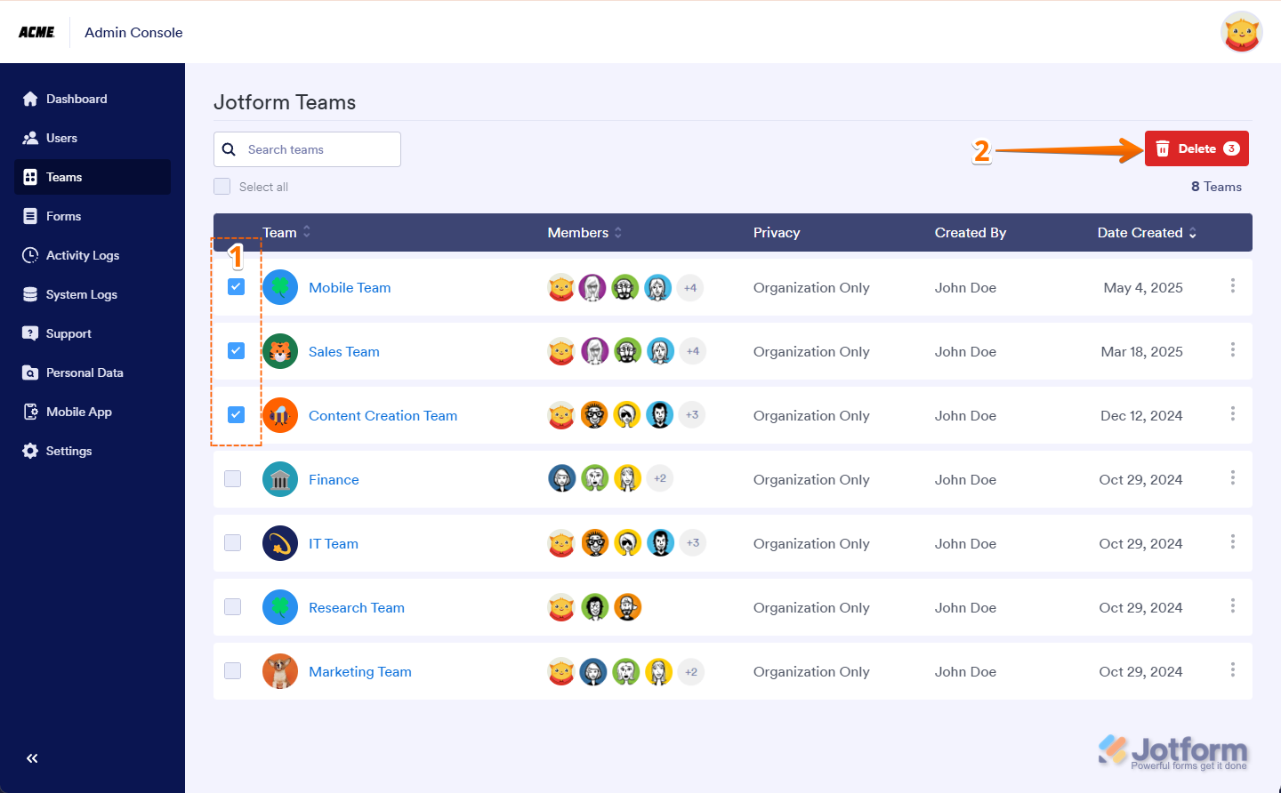This screenshot has width=1281, height=793.
Task: Open the Personal Data folder icon
Action: [x=30, y=372]
